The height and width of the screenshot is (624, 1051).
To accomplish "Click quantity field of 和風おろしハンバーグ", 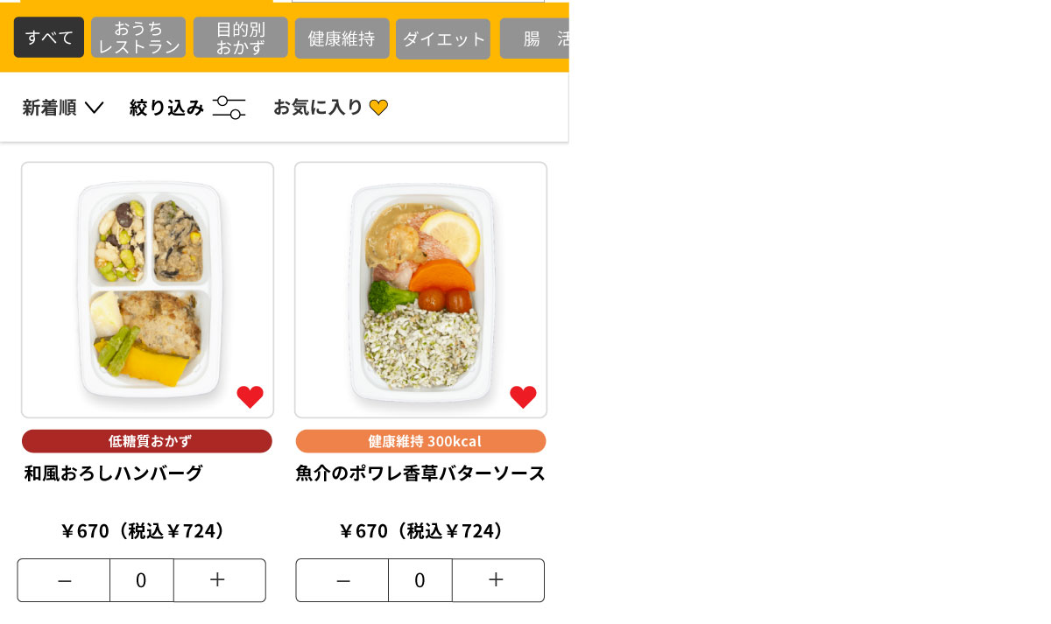I will coord(142,580).
